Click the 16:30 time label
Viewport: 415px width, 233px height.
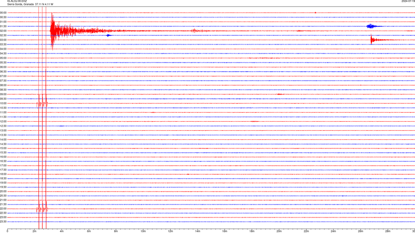(3, 161)
